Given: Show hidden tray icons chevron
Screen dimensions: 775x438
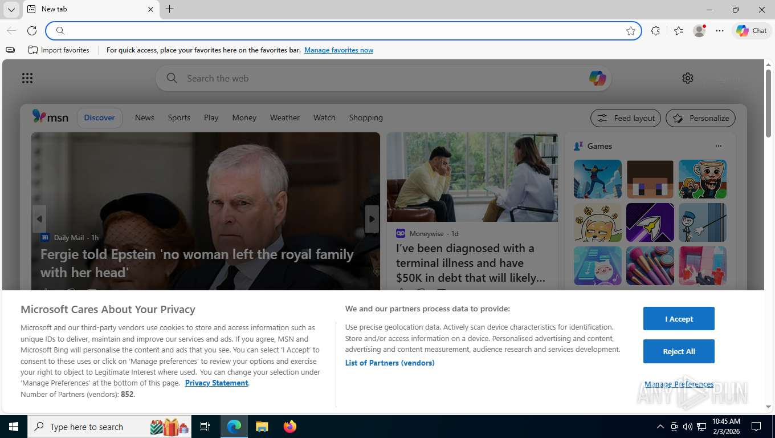Looking at the screenshot, I should (x=660, y=427).
